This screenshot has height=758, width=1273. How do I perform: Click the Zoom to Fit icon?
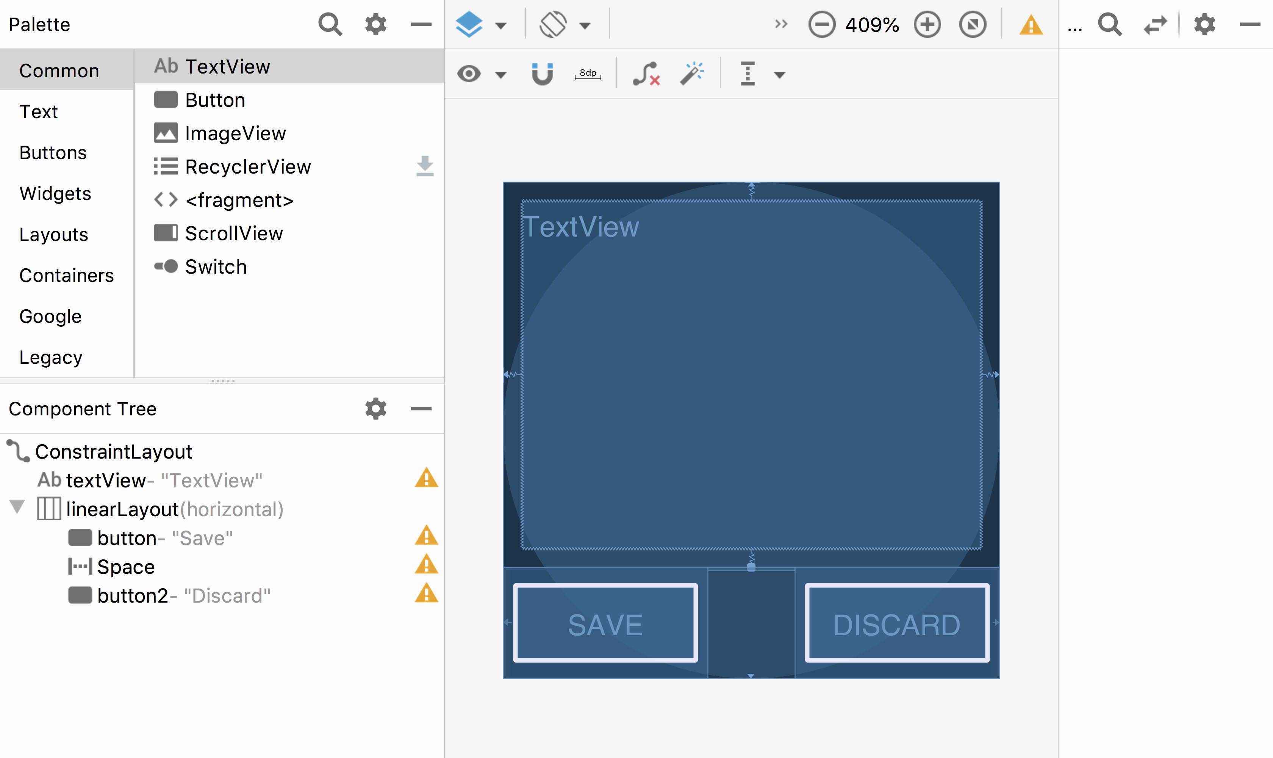pyautogui.click(x=972, y=25)
